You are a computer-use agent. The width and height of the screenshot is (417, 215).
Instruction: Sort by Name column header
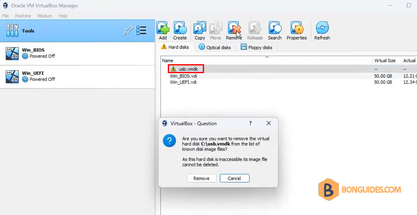point(266,61)
